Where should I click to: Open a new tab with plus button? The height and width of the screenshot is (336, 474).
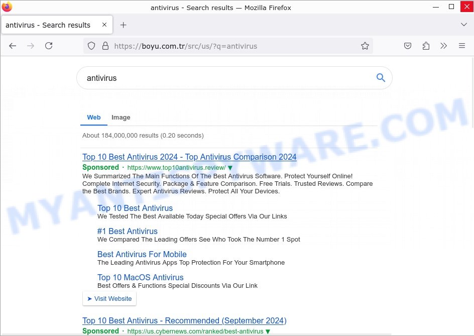click(x=123, y=25)
